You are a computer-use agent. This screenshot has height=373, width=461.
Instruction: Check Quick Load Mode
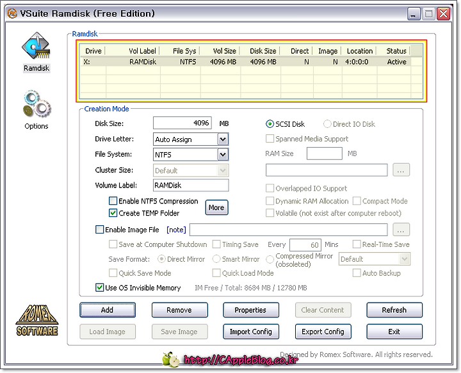(216, 273)
